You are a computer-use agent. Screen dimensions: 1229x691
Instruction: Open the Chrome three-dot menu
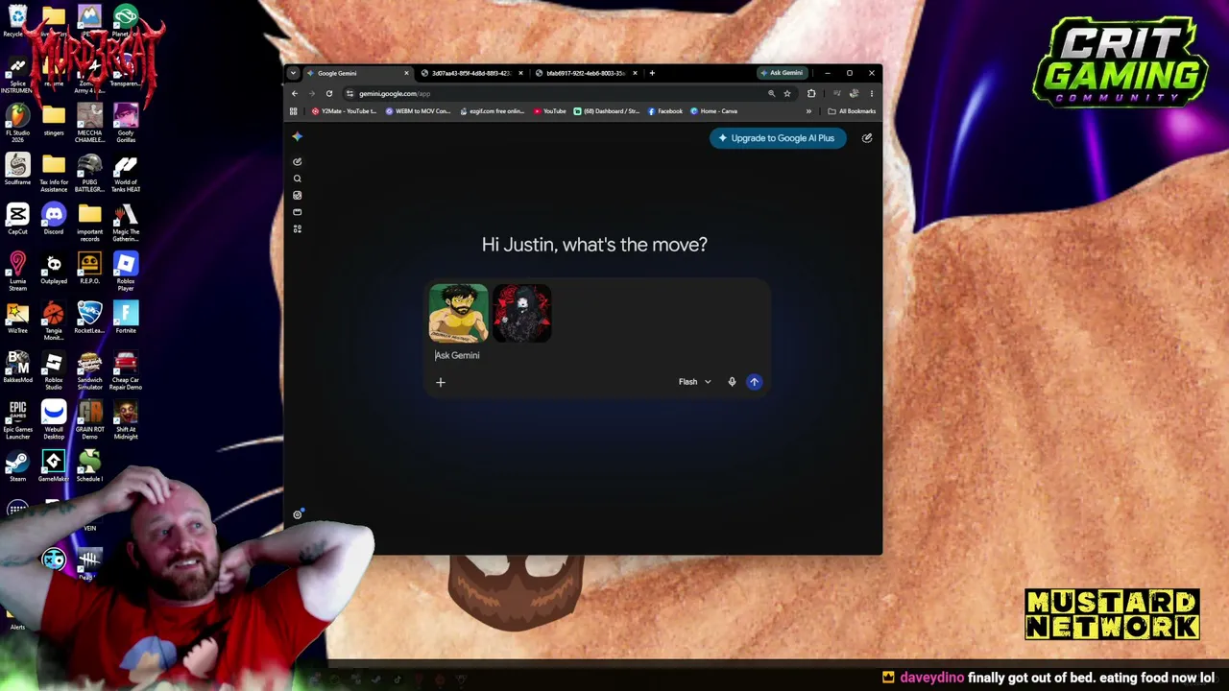872,93
